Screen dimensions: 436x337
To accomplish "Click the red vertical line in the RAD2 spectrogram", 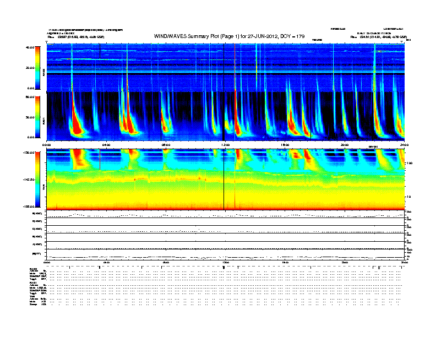I will 235,68.
